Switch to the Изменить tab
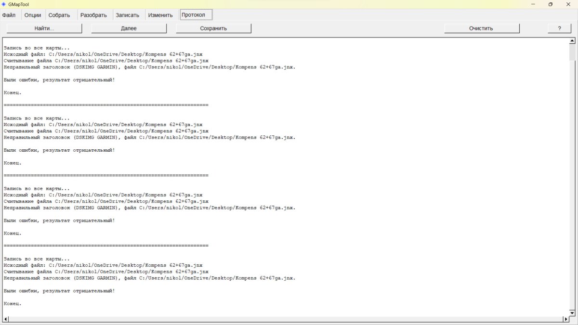This screenshot has height=325, width=578. click(x=160, y=15)
